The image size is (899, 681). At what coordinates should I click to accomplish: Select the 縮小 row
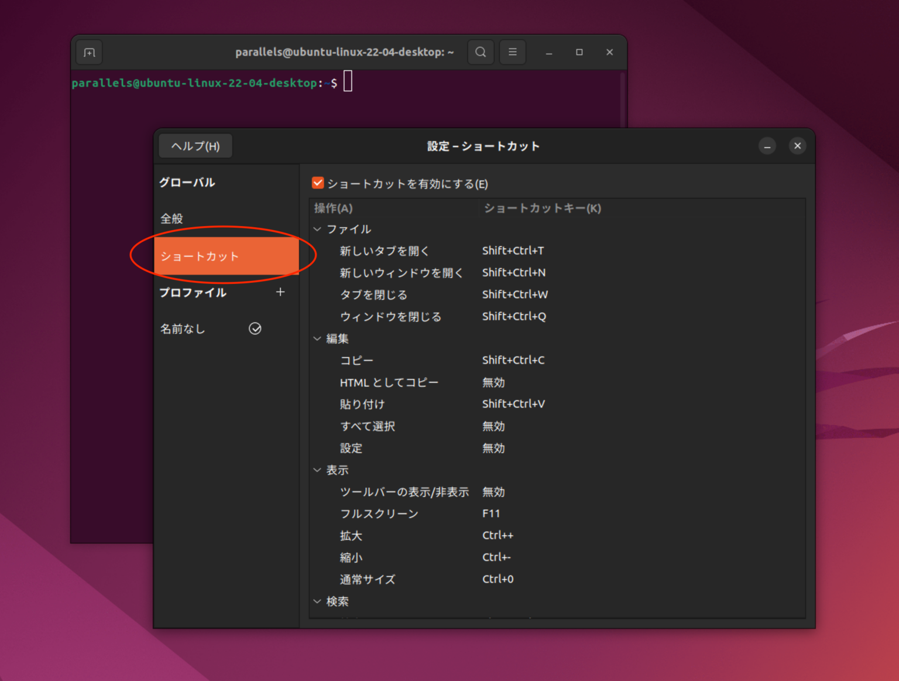[x=557, y=557]
